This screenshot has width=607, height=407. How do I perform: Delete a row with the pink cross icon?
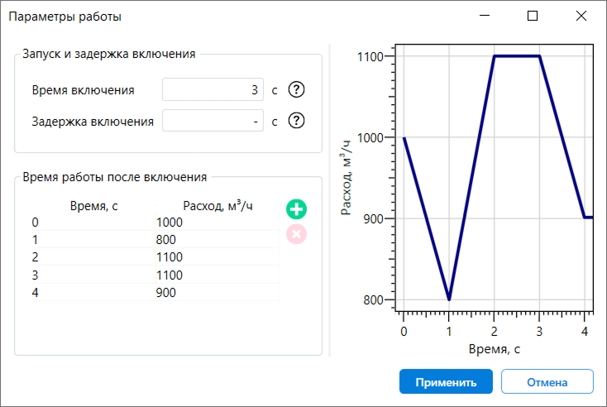pos(297,234)
